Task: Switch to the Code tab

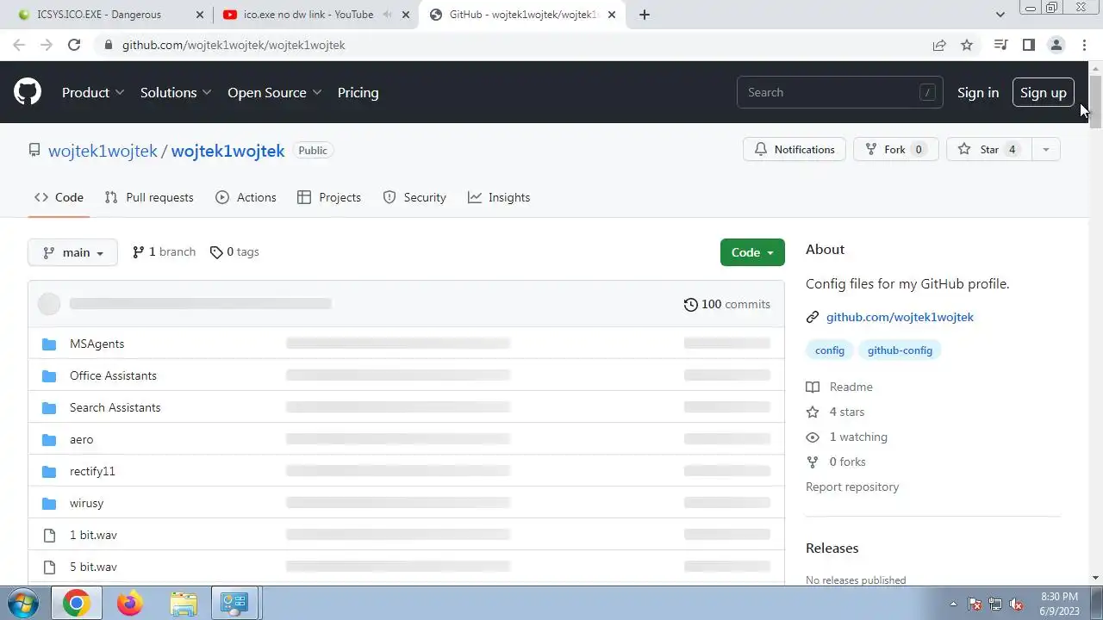Action: [x=59, y=197]
